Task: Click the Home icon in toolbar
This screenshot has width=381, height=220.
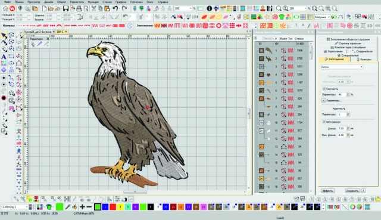Action: point(5,8)
